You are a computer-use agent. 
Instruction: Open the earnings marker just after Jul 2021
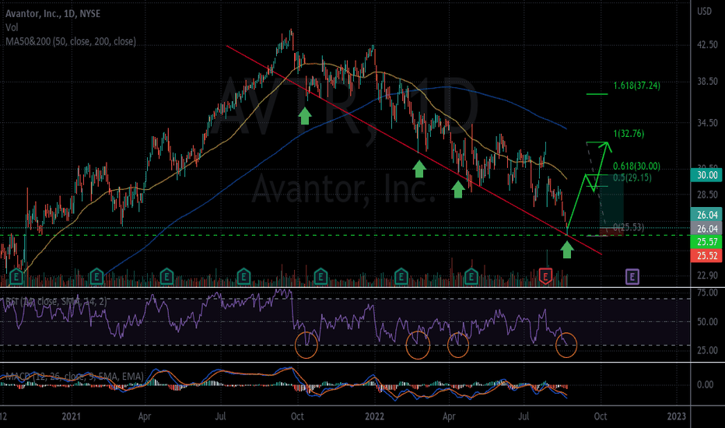tap(243, 276)
